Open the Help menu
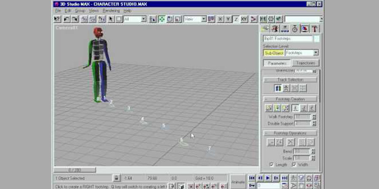The image size is (379, 189). coord(127,10)
